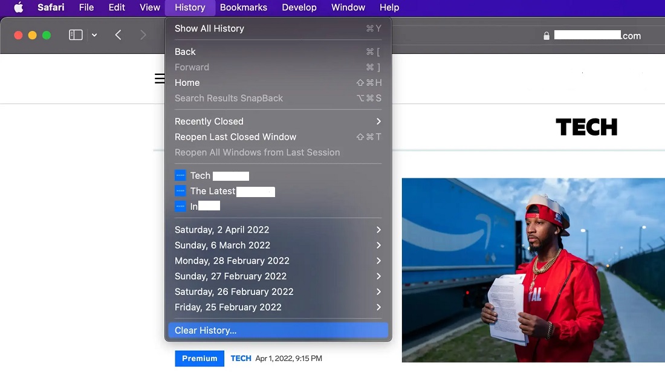Click favicon beside Tech history entry
665x373 pixels.
click(x=180, y=176)
